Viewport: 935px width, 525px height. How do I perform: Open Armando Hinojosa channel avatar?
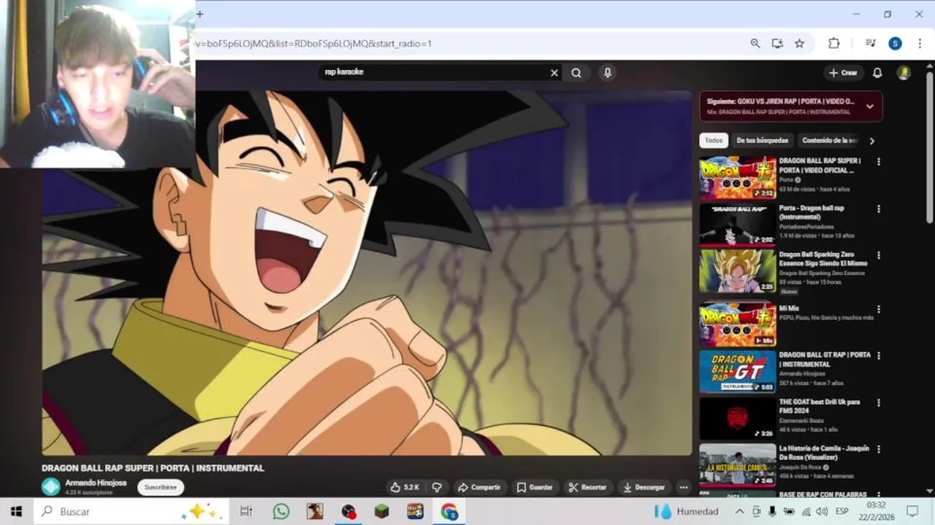coord(51,487)
